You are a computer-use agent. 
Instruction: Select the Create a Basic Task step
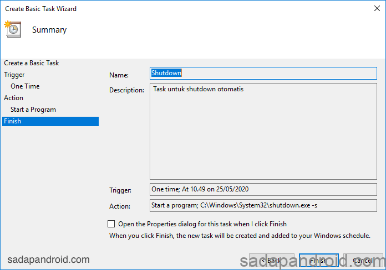[31, 63]
